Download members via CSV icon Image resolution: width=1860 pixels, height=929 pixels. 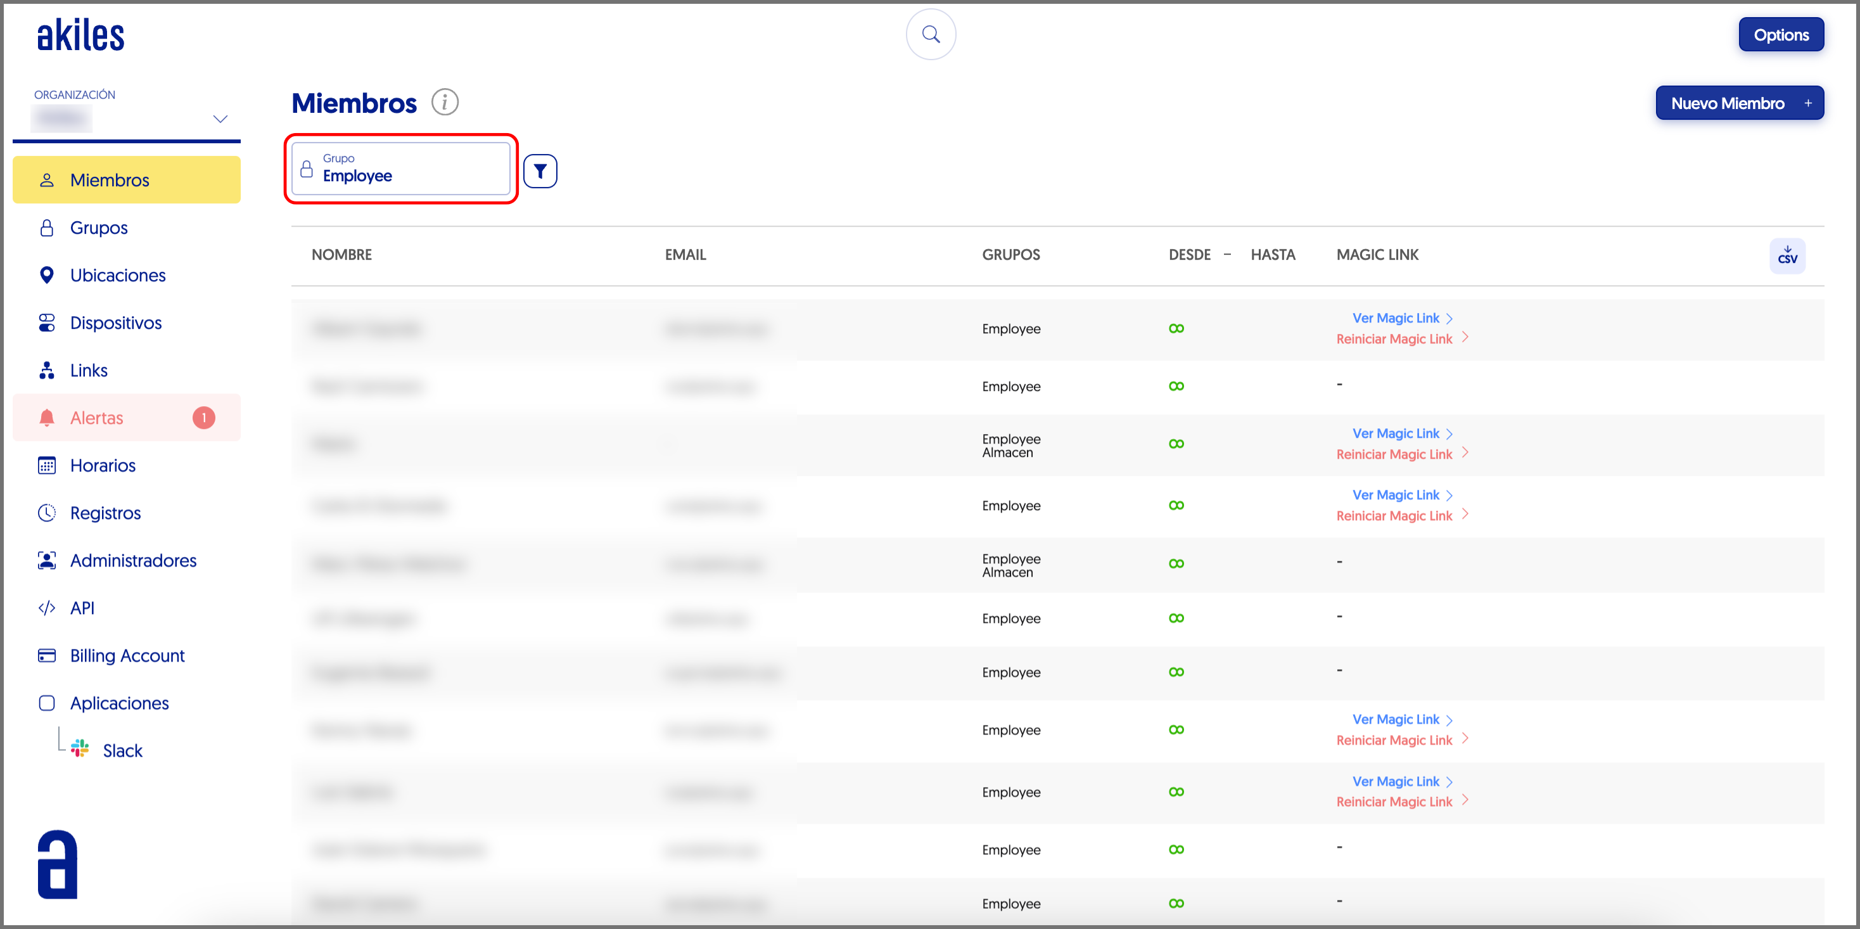1787,256
